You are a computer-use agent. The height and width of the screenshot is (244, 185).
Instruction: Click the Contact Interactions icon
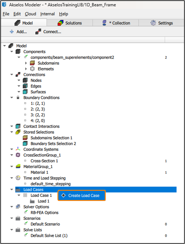(18, 126)
